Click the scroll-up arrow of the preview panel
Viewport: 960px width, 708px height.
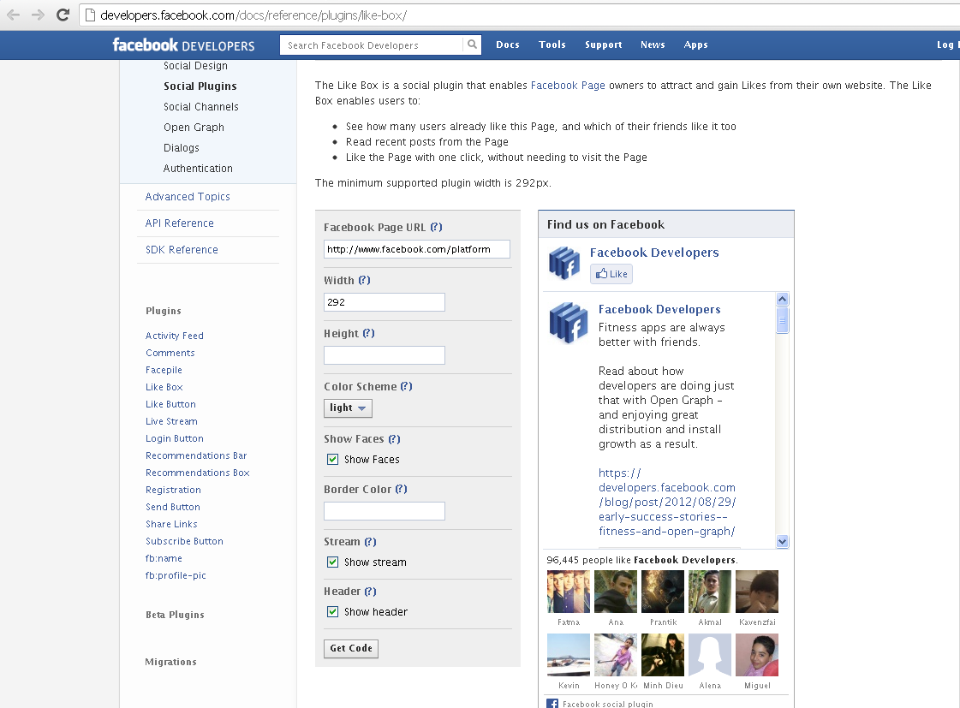point(782,298)
